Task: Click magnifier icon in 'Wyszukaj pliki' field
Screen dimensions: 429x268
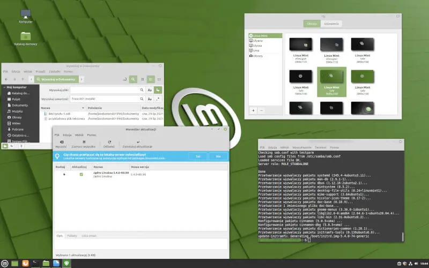Action: (142, 90)
